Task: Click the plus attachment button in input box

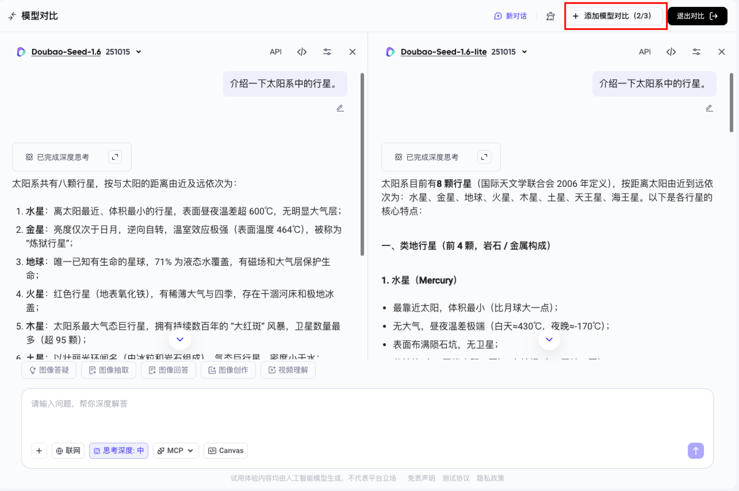Action: (39, 451)
